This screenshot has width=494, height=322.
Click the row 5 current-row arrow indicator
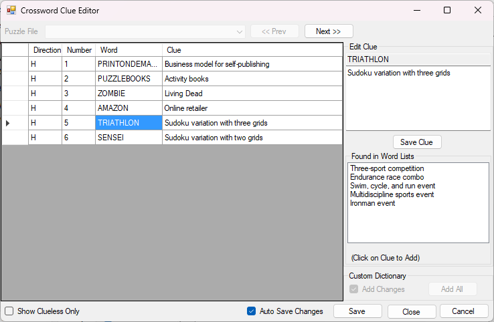(x=8, y=123)
